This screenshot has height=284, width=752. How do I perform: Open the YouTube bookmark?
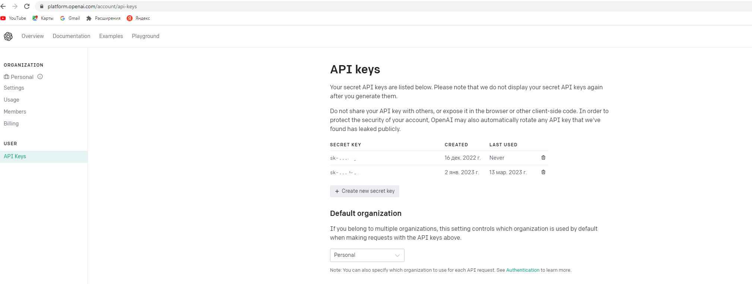[13, 18]
